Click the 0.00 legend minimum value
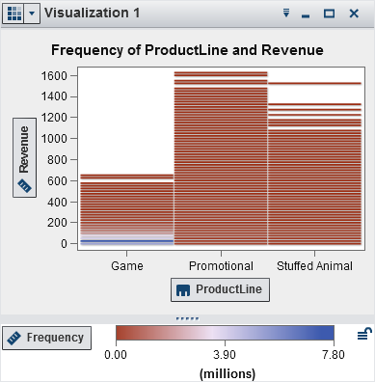This screenshot has width=375, height=382. [x=116, y=355]
